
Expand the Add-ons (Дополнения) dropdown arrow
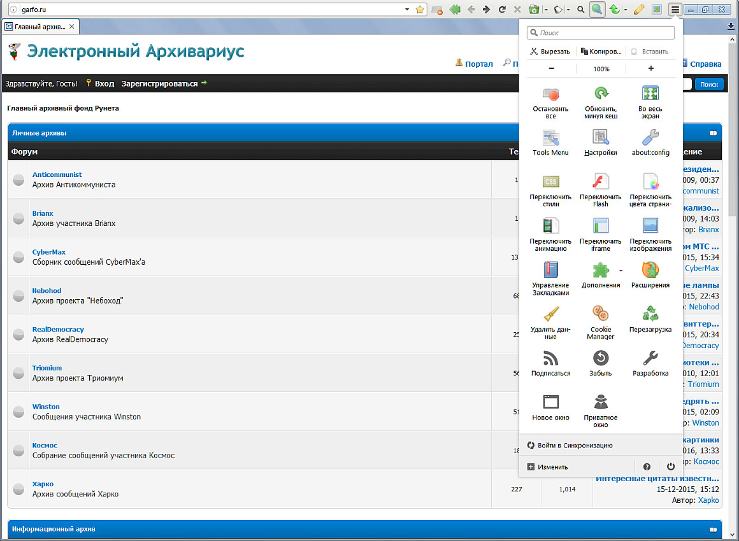coord(621,270)
